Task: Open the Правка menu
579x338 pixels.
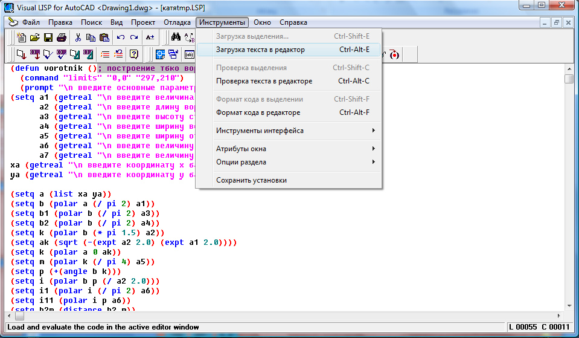Action: point(60,22)
